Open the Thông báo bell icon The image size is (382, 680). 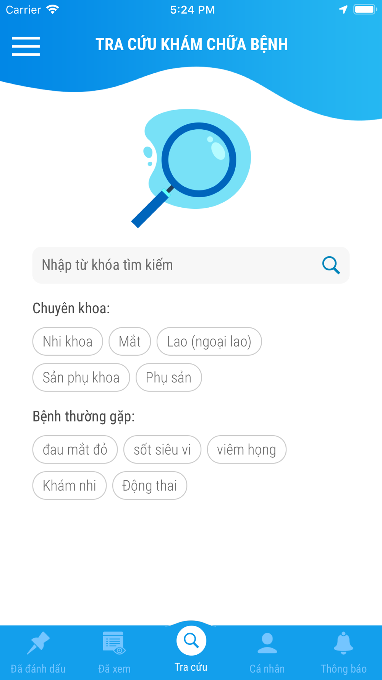343,643
